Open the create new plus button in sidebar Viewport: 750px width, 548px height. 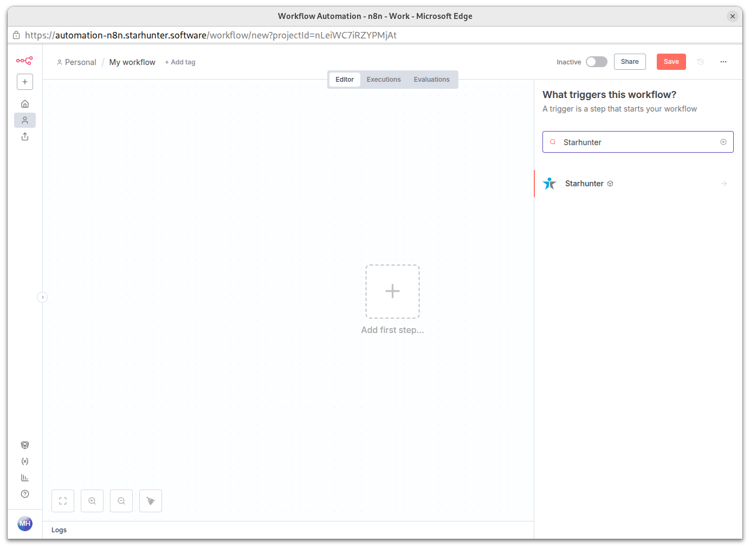(25, 82)
